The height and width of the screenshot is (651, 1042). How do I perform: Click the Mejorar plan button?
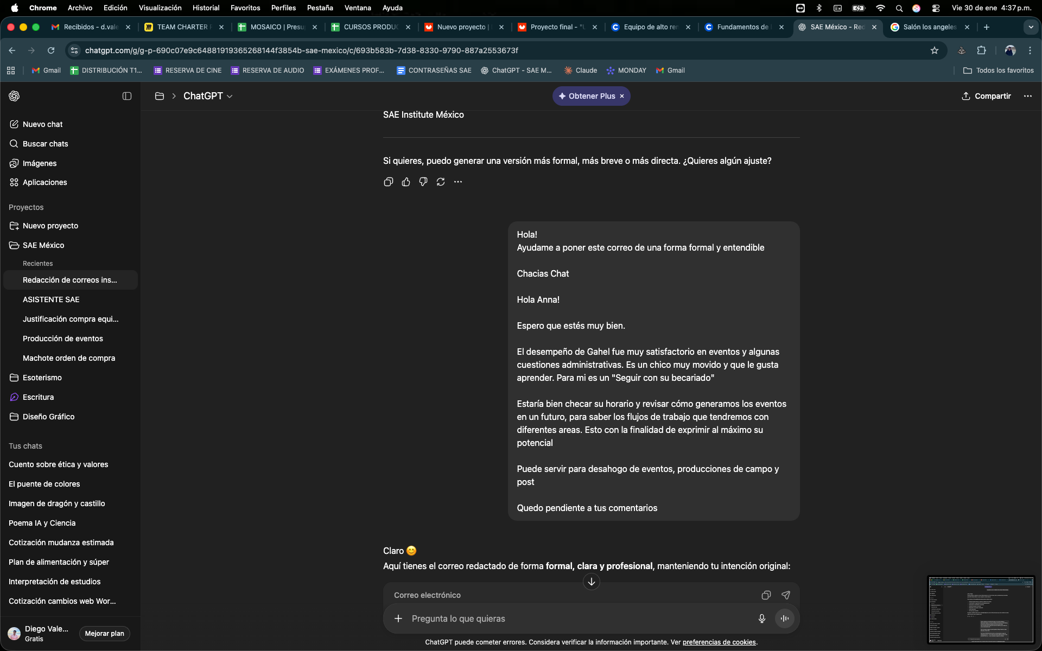(104, 633)
